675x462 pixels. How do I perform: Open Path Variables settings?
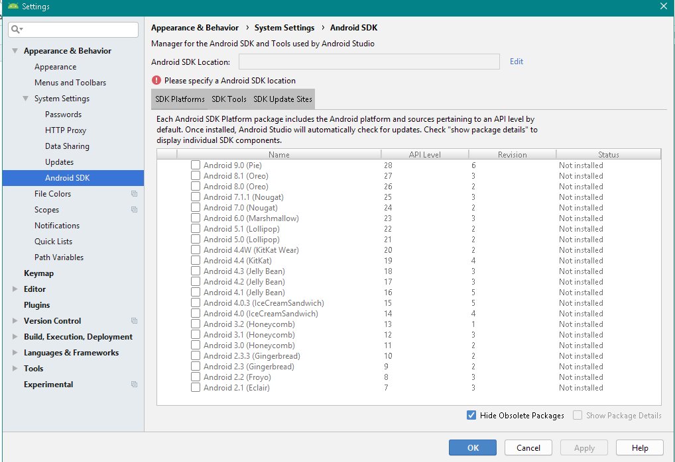click(x=59, y=257)
